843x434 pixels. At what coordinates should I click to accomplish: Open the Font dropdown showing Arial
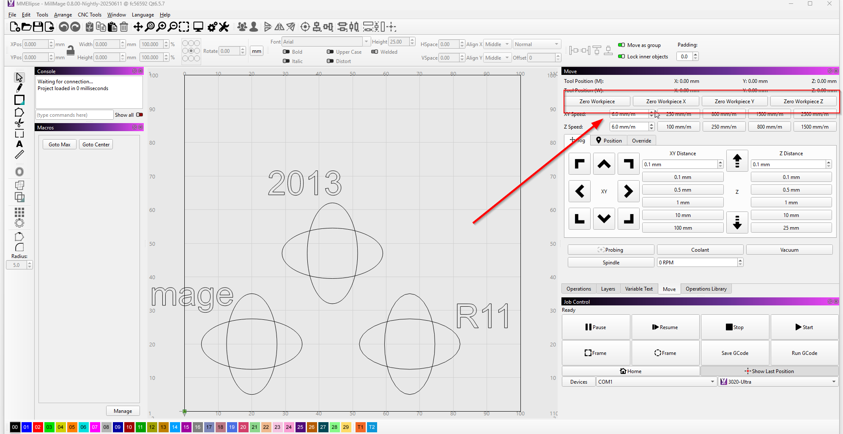[x=326, y=41]
